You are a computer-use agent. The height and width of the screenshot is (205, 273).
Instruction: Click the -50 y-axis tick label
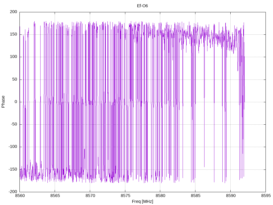pos(14,124)
